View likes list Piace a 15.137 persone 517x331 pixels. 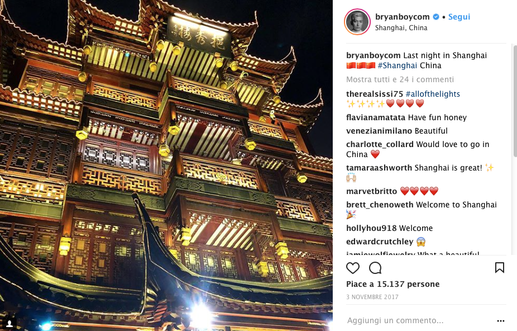click(392, 284)
